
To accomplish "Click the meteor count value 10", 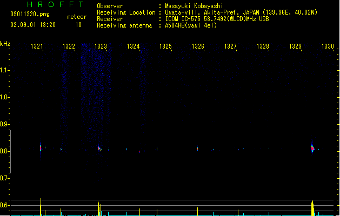I will coord(78,25).
